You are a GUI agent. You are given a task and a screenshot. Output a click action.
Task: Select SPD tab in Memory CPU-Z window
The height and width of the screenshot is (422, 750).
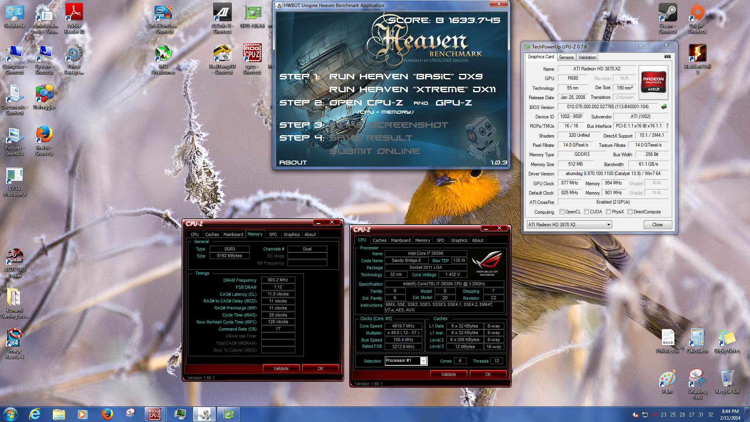click(x=273, y=234)
